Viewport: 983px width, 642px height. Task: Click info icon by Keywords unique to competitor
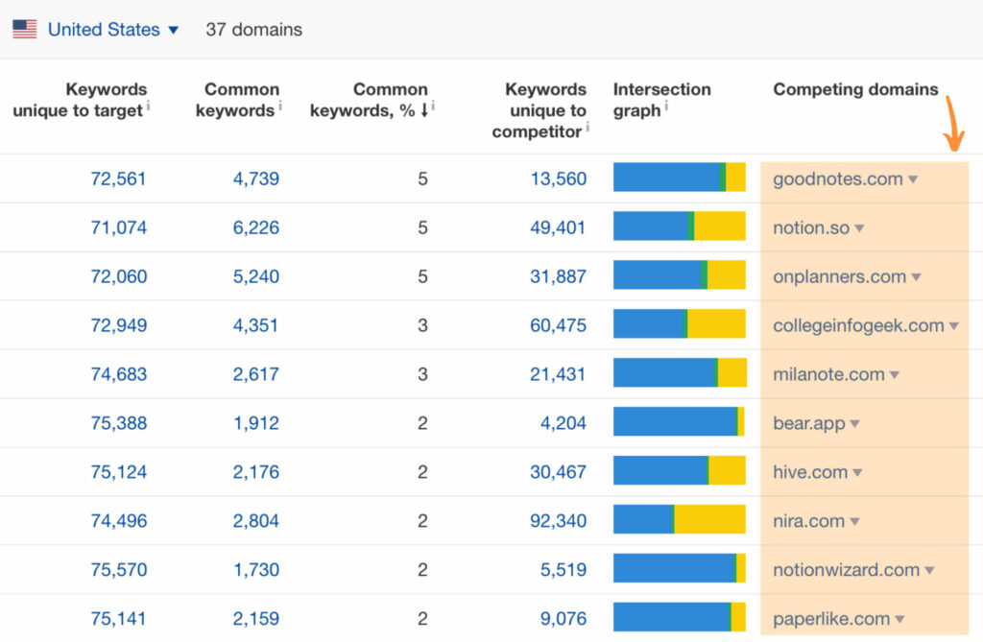587,128
